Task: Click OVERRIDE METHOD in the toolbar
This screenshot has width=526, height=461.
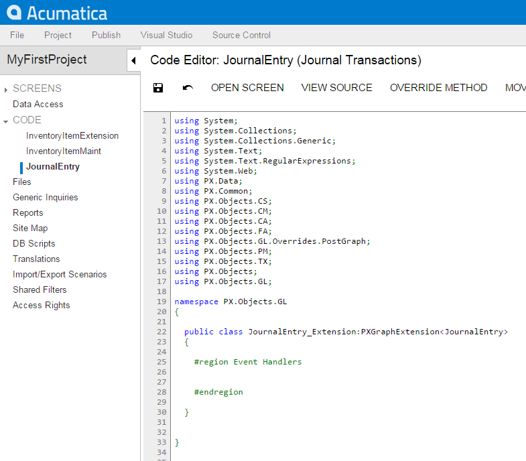Action: point(438,88)
